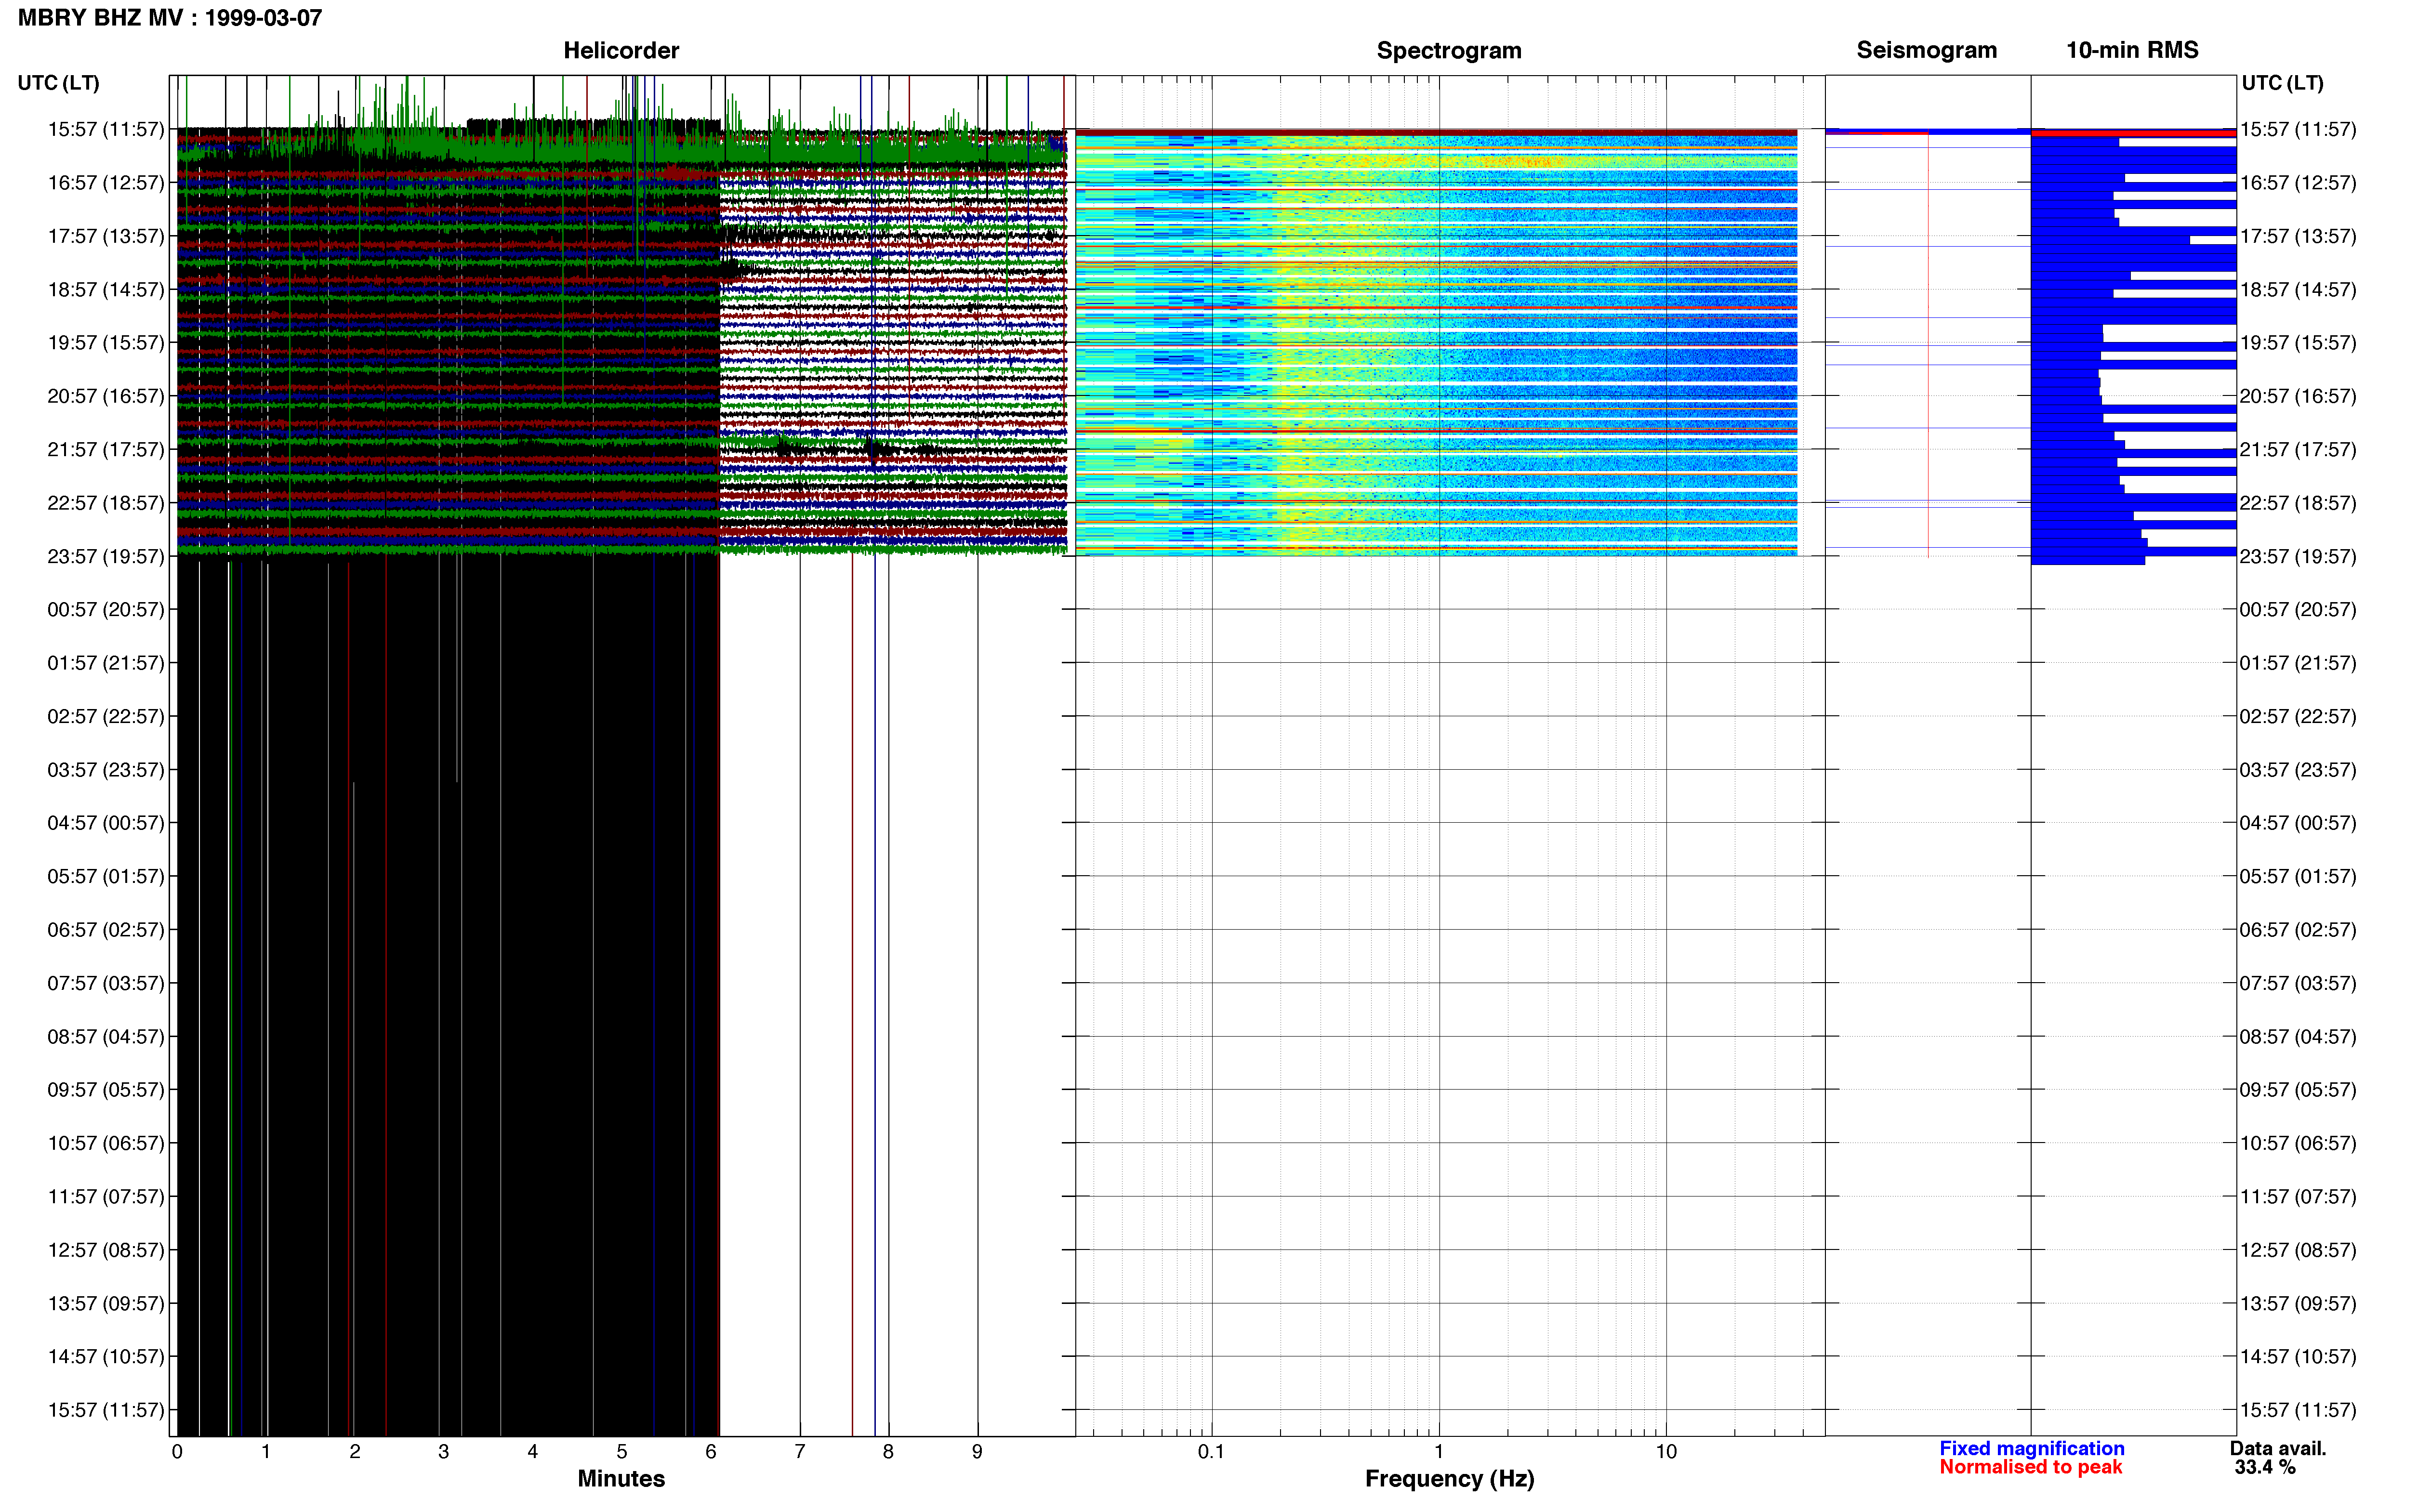Click '13:57 (09:57)' on the RMS panel time axis
Image resolution: width=2418 pixels, height=1512 pixels.
2298,1303
